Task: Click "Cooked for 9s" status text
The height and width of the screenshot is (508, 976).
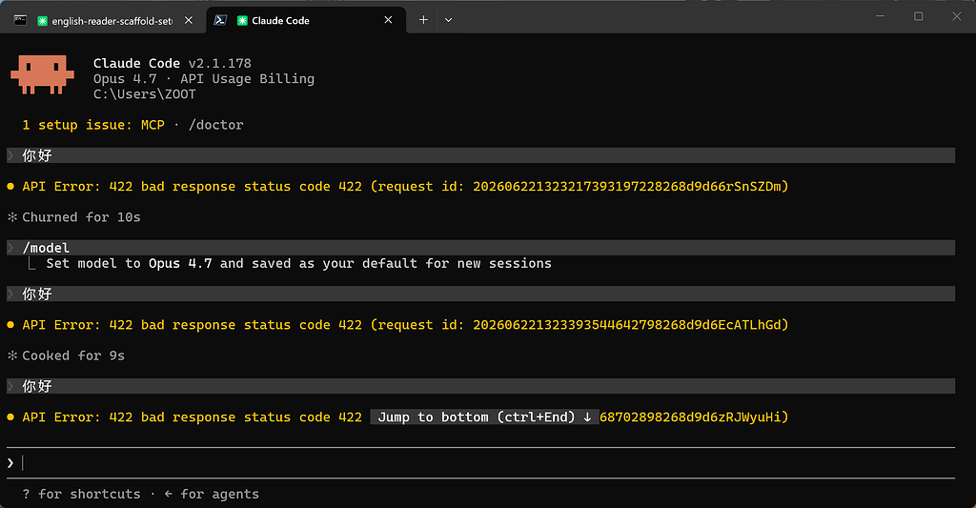Action: point(66,356)
